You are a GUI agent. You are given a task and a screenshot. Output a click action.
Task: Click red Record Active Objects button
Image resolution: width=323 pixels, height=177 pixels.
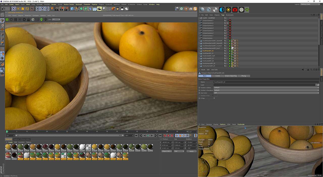165,135
